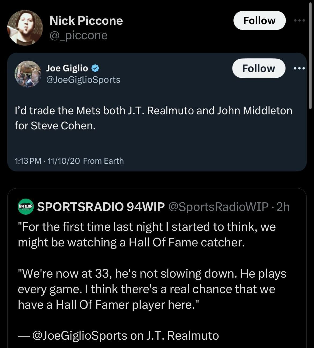Open more options on Joe Giglio's tweet
The width and height of the screenshot is (314, 348).
tap(300, 68)
